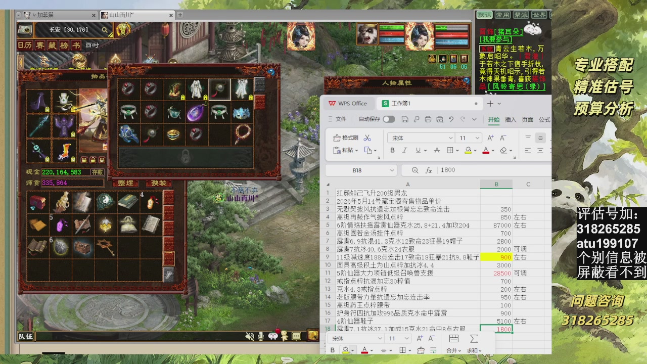Image resolution: width=647 pixels, height=364 pixels.
Task: Click the panda pet avatar portrait
Action: pos(366,34)
